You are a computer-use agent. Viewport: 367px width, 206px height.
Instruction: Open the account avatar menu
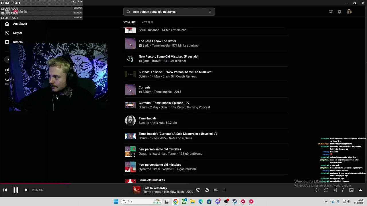tap(349, 12)
